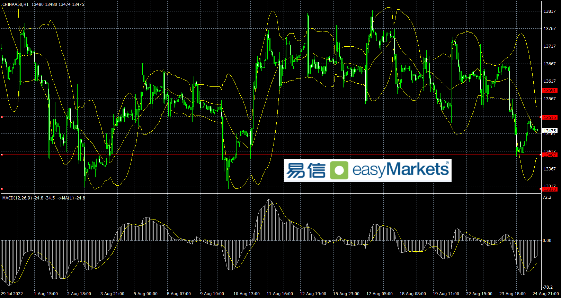
Task: Click the 13717 price axis value
Action: pyautogui.click(x=550, y=46)
